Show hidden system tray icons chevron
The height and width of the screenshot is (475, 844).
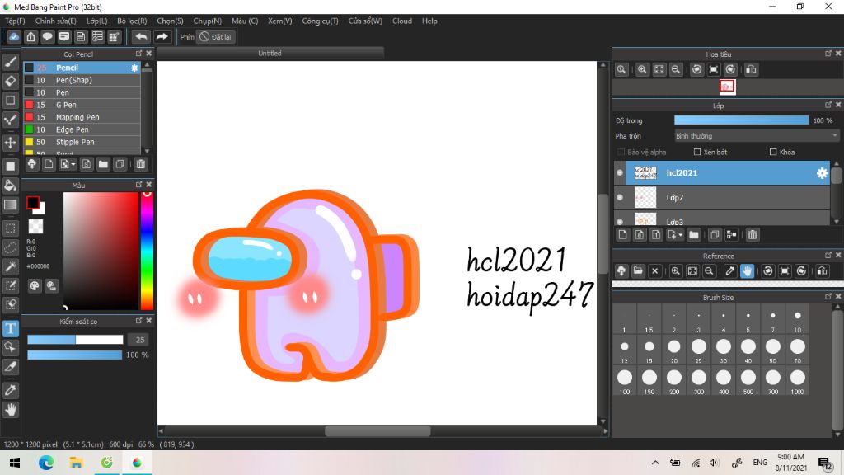(x=655, y=463)
